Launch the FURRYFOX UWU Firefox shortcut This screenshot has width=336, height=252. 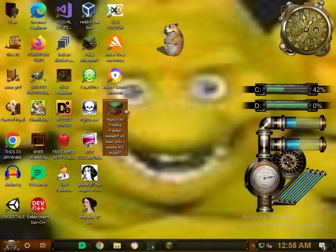coord(38,49)
